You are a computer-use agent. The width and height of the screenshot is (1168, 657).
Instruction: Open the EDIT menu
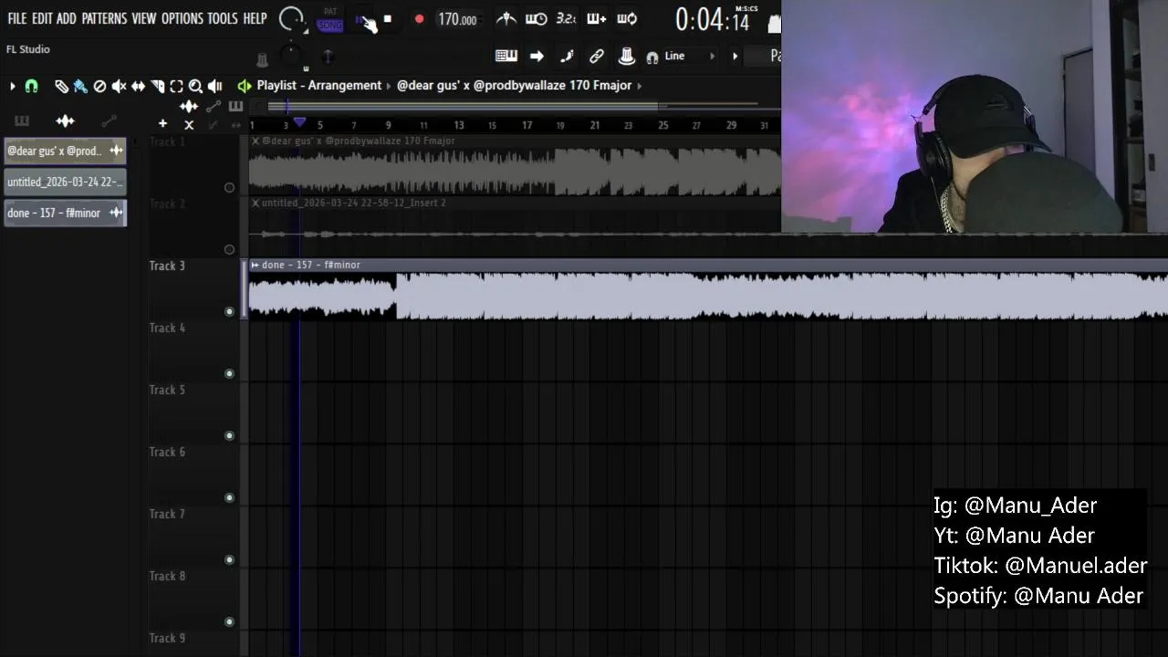42,18
